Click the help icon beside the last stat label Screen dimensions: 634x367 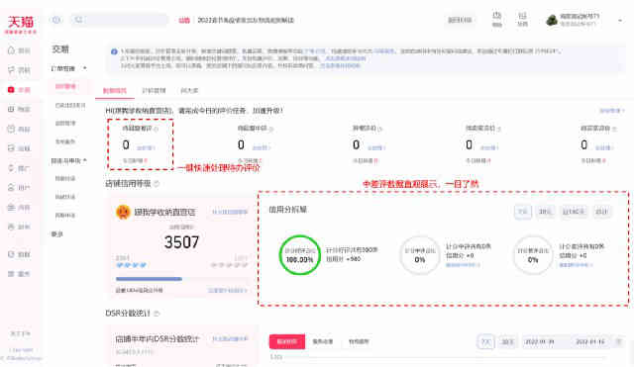tap(614, 129)
